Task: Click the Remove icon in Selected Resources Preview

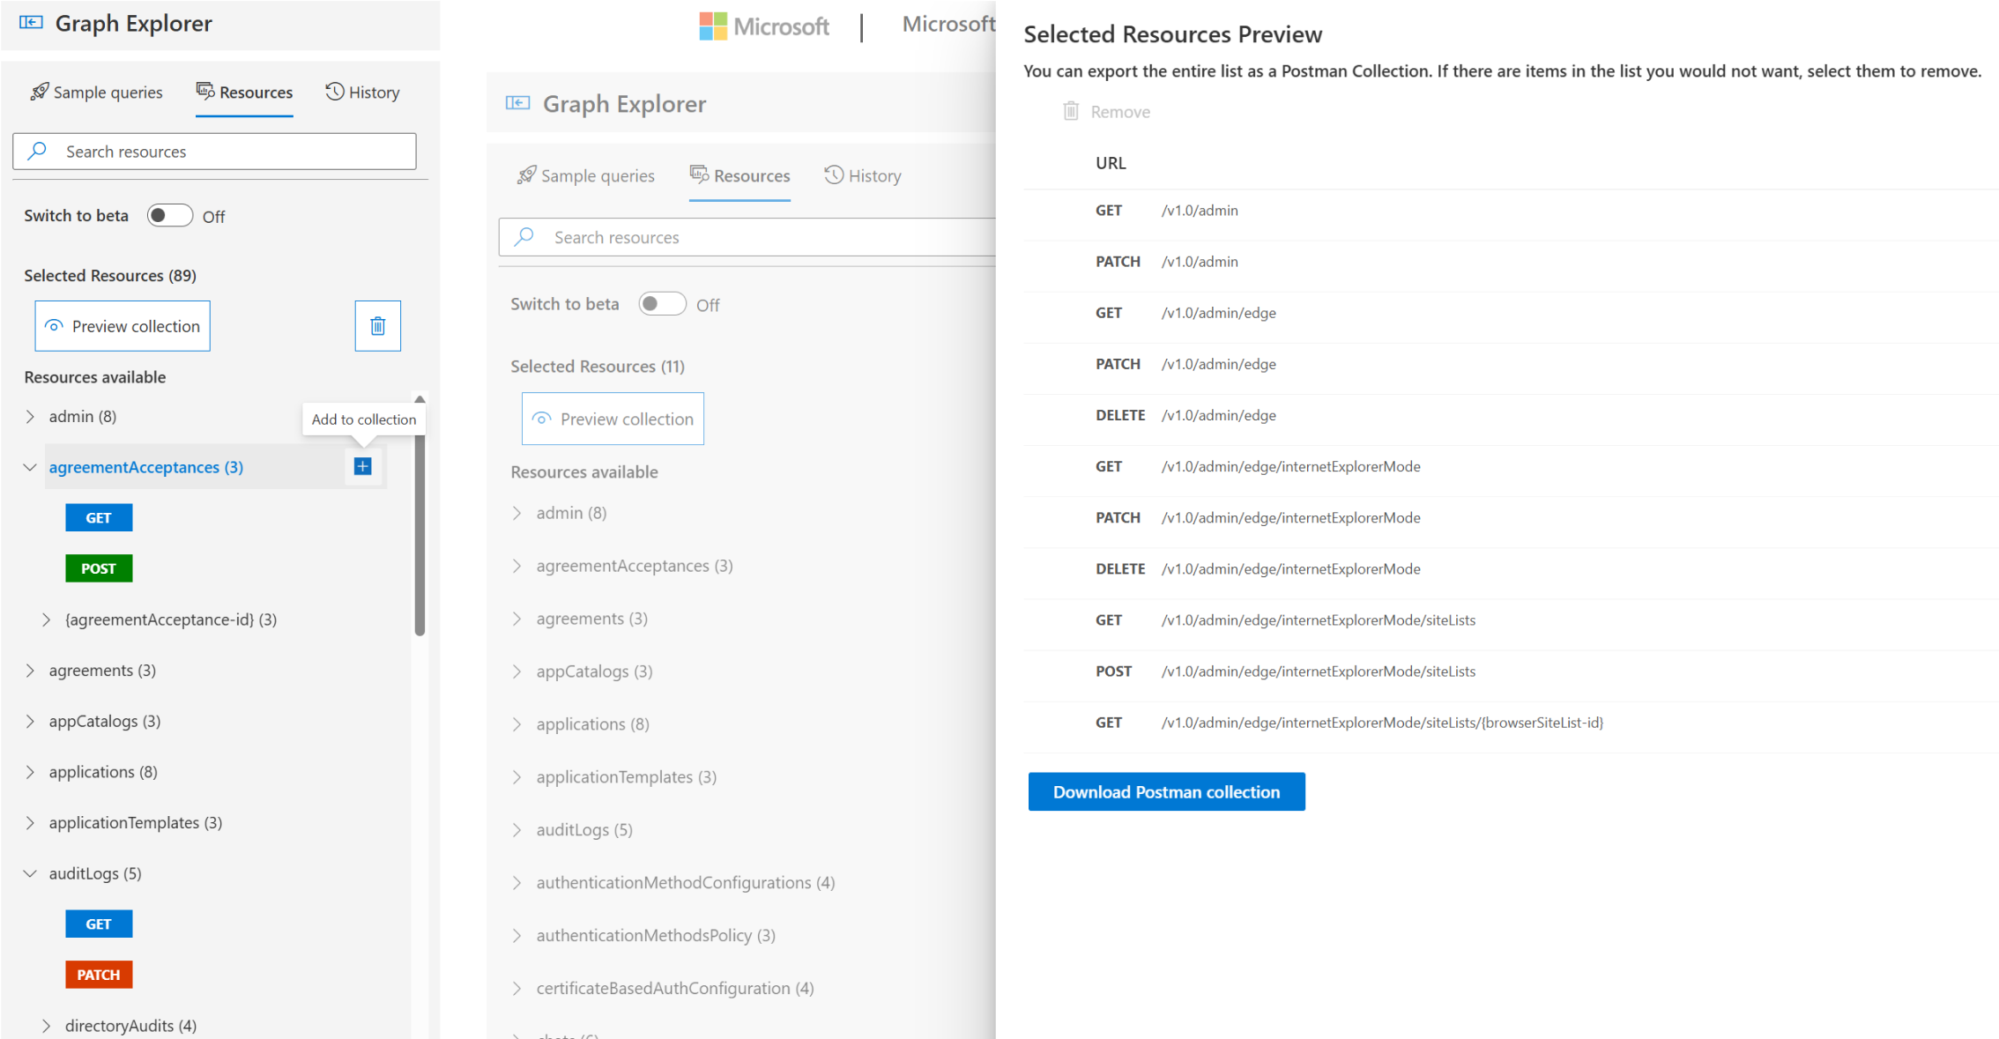Action: [1072, 111]
